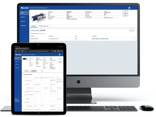Tap the microphone icon in tablet address bar
Viewport: 156px width, 117px height.
[52, 51]
